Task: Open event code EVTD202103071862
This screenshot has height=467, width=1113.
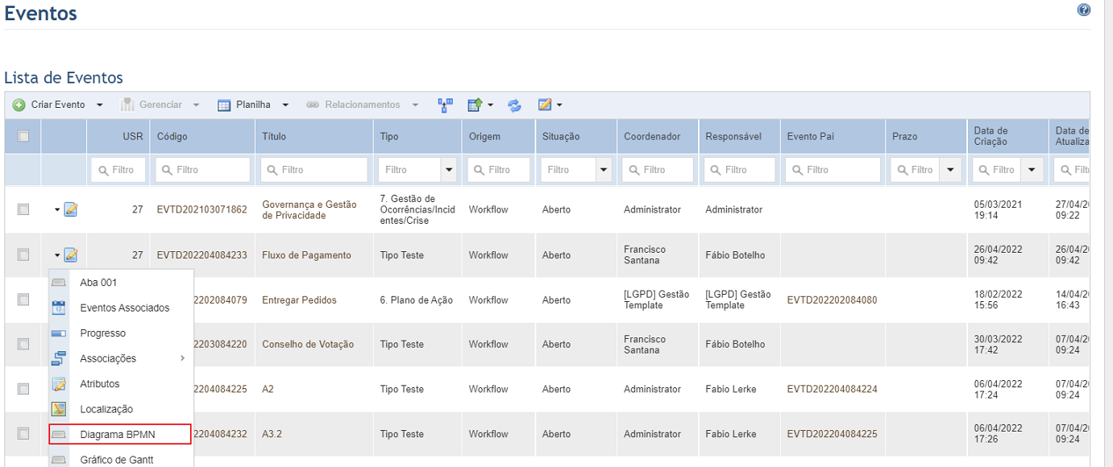Action: tap(202, 209)
